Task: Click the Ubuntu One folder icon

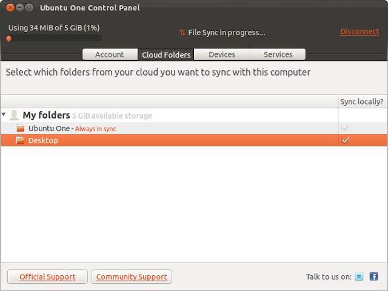Action: (20, 128)
